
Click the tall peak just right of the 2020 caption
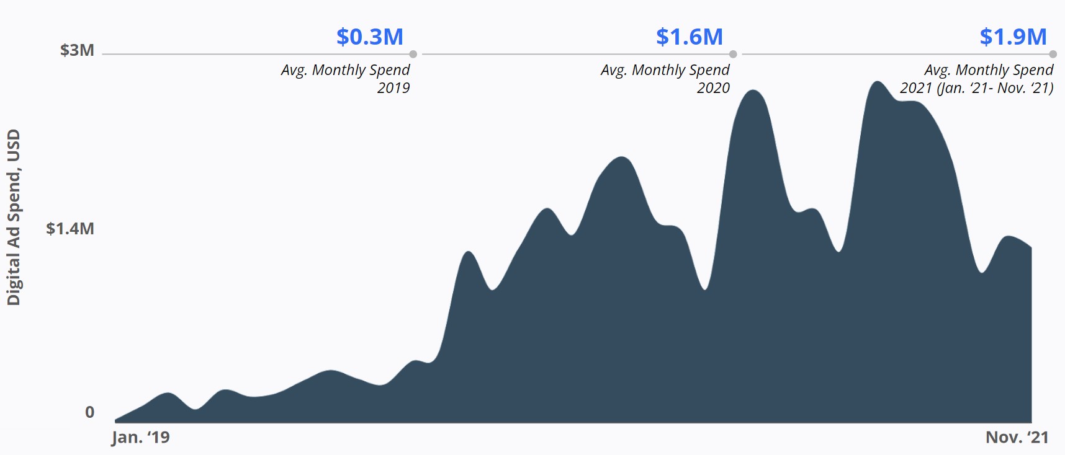tap(753, 92)
